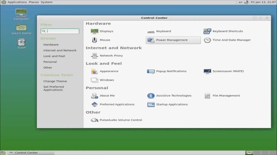Click the Change Theme common task

(x=55, y=81)
